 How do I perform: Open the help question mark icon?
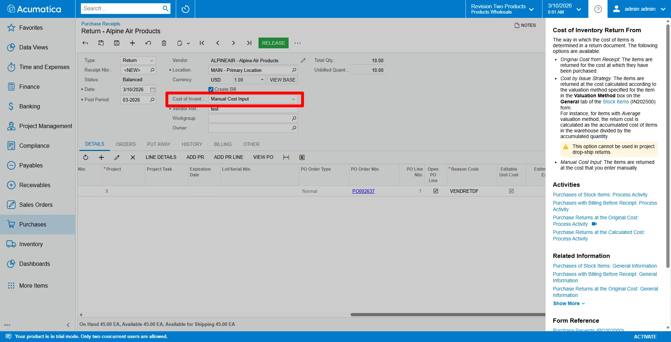[x=598, y=9]
